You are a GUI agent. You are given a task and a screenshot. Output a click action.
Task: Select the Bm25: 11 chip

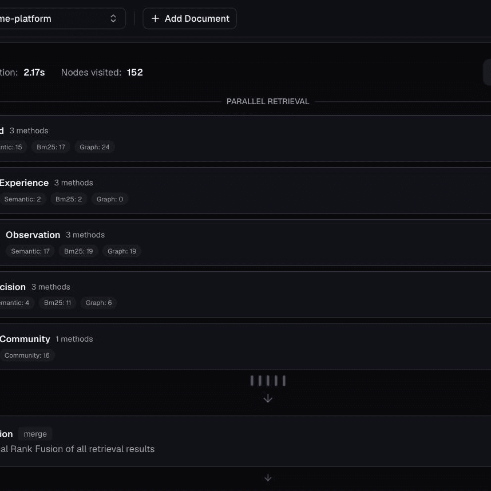[x=57, y=303]
